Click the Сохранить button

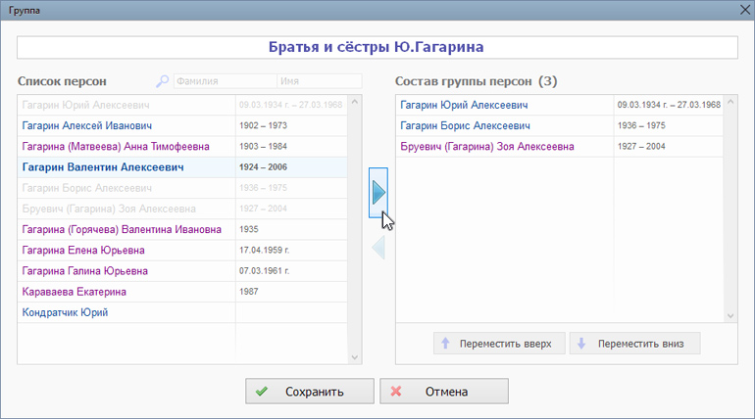(x=310, y=392)
